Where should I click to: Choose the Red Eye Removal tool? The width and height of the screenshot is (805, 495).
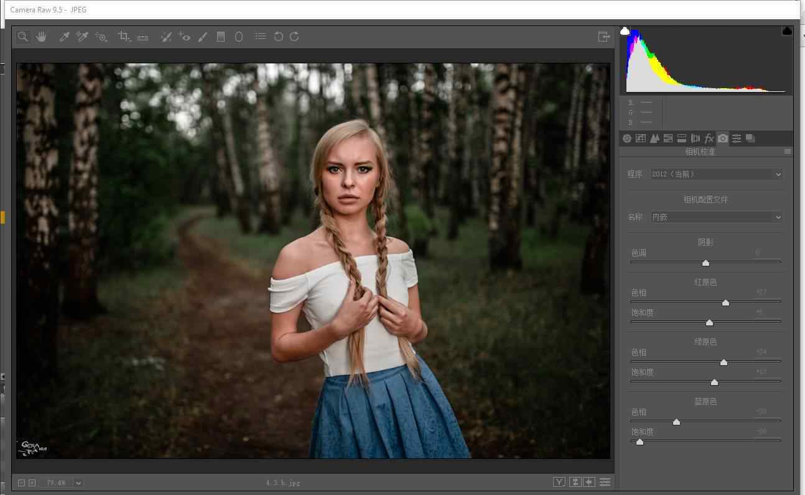[184, 37]
